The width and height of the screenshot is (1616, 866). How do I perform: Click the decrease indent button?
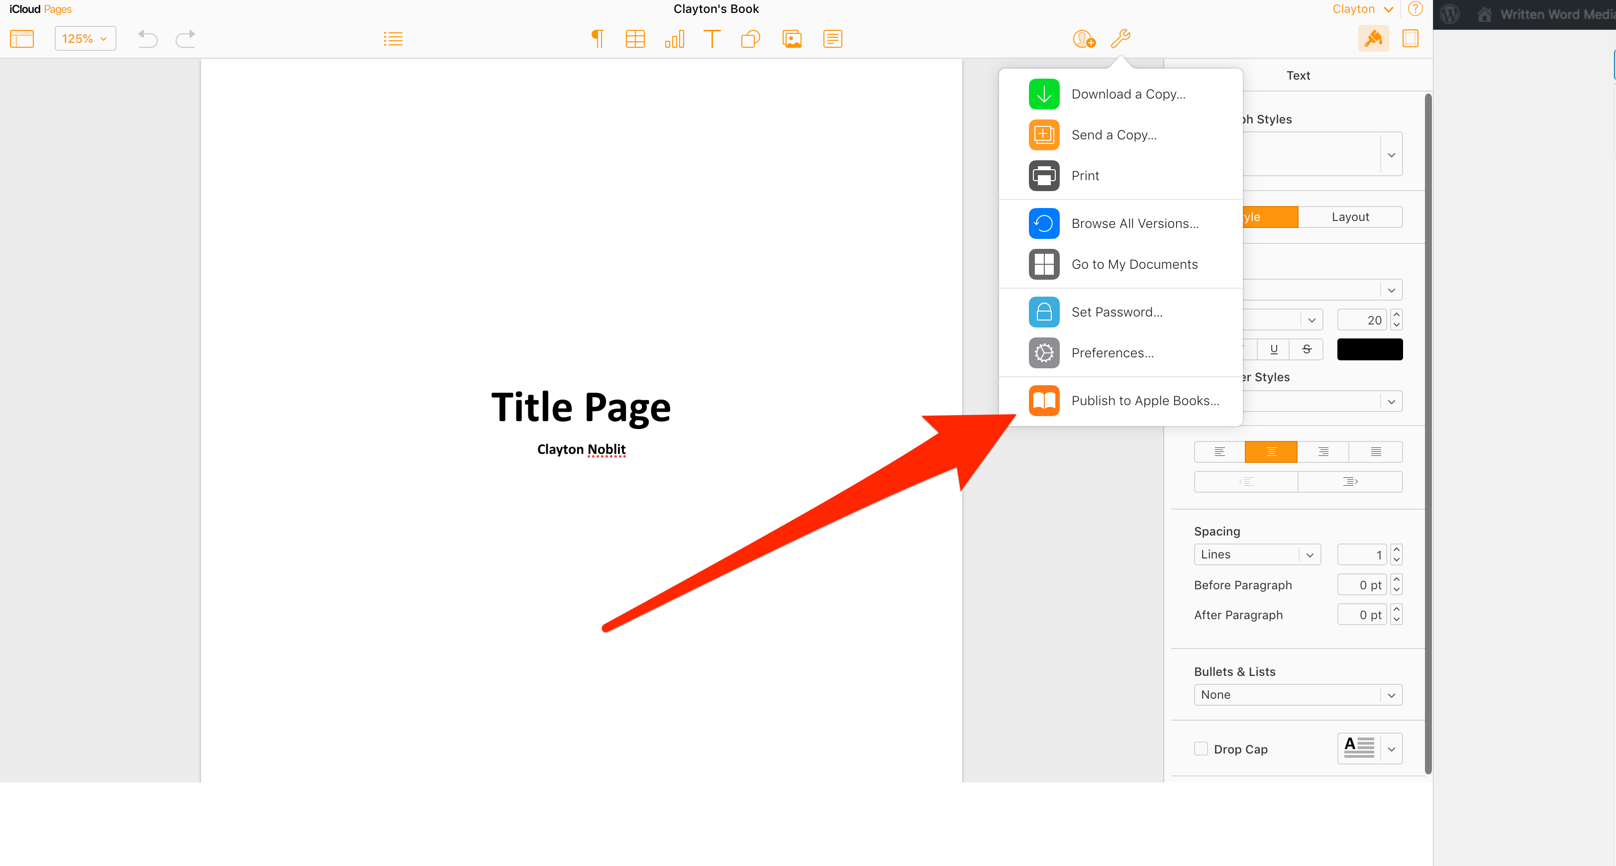pyautogui.click(x=1246, y=481)
